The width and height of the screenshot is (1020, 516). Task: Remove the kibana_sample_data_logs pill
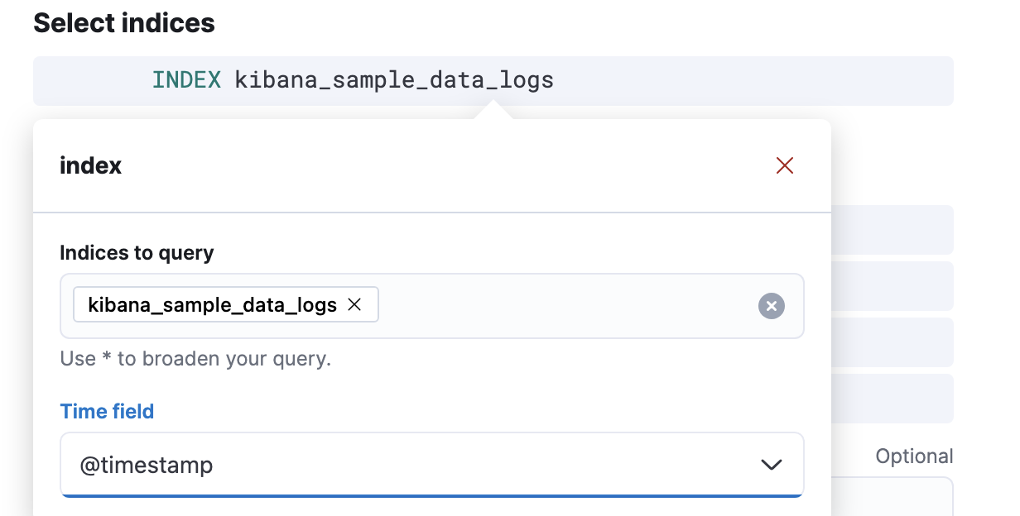[x=354, y=305]
